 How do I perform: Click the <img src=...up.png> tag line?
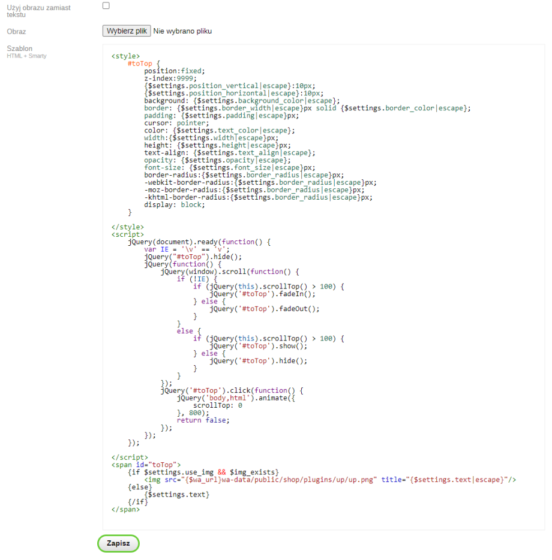tap(330, 480)
